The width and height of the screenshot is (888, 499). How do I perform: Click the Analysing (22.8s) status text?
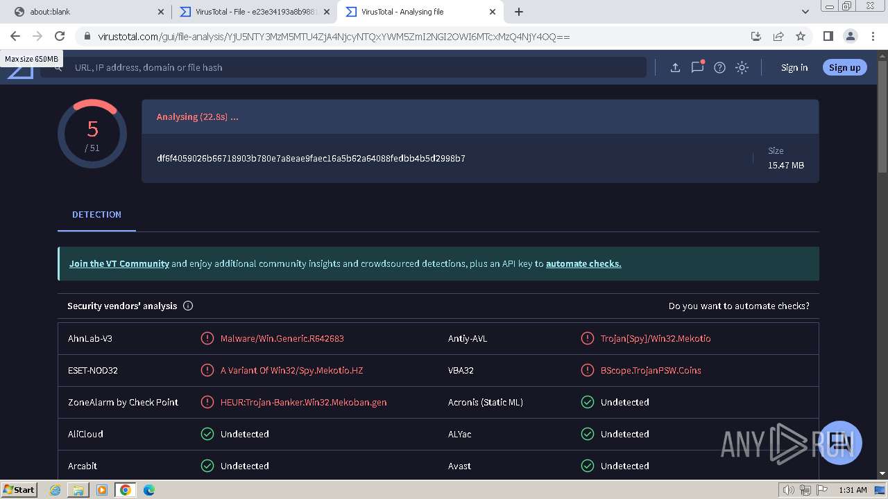[197, 116]
